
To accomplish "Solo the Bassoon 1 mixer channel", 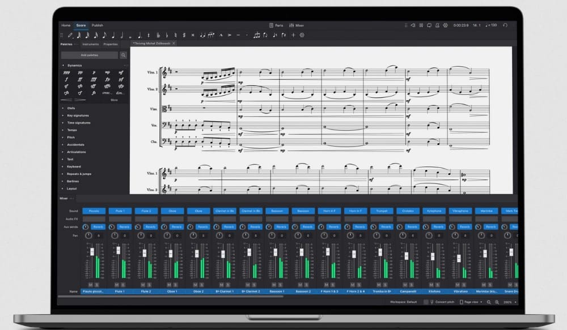I will point(280,284).
